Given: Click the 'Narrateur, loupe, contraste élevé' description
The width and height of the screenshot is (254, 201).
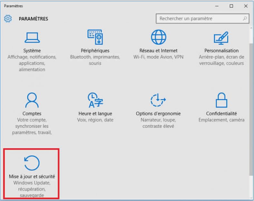Looking at the screenshot, I should [158, 123].
